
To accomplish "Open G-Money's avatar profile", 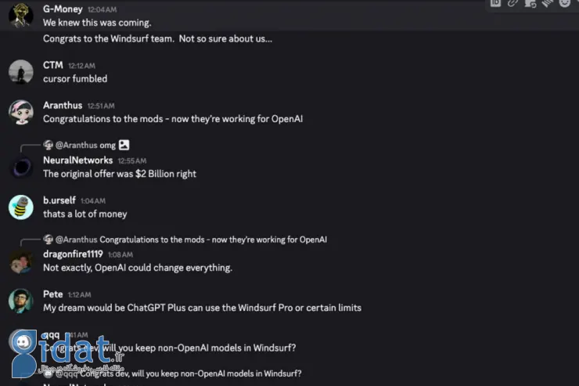I will click(21, 16).
